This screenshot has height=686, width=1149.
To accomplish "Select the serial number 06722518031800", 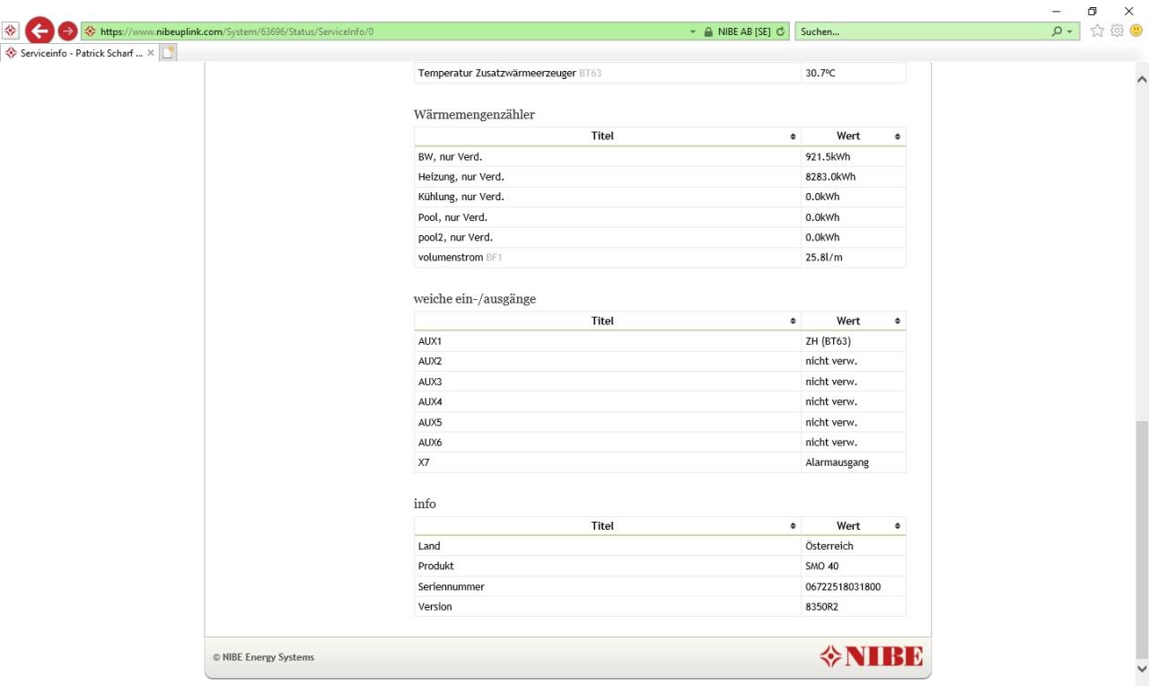I will click(843, 587).
